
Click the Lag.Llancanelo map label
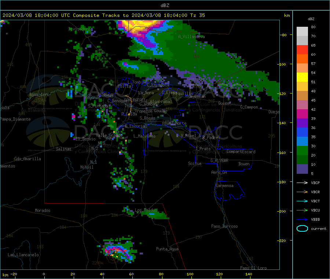(23, 255)
